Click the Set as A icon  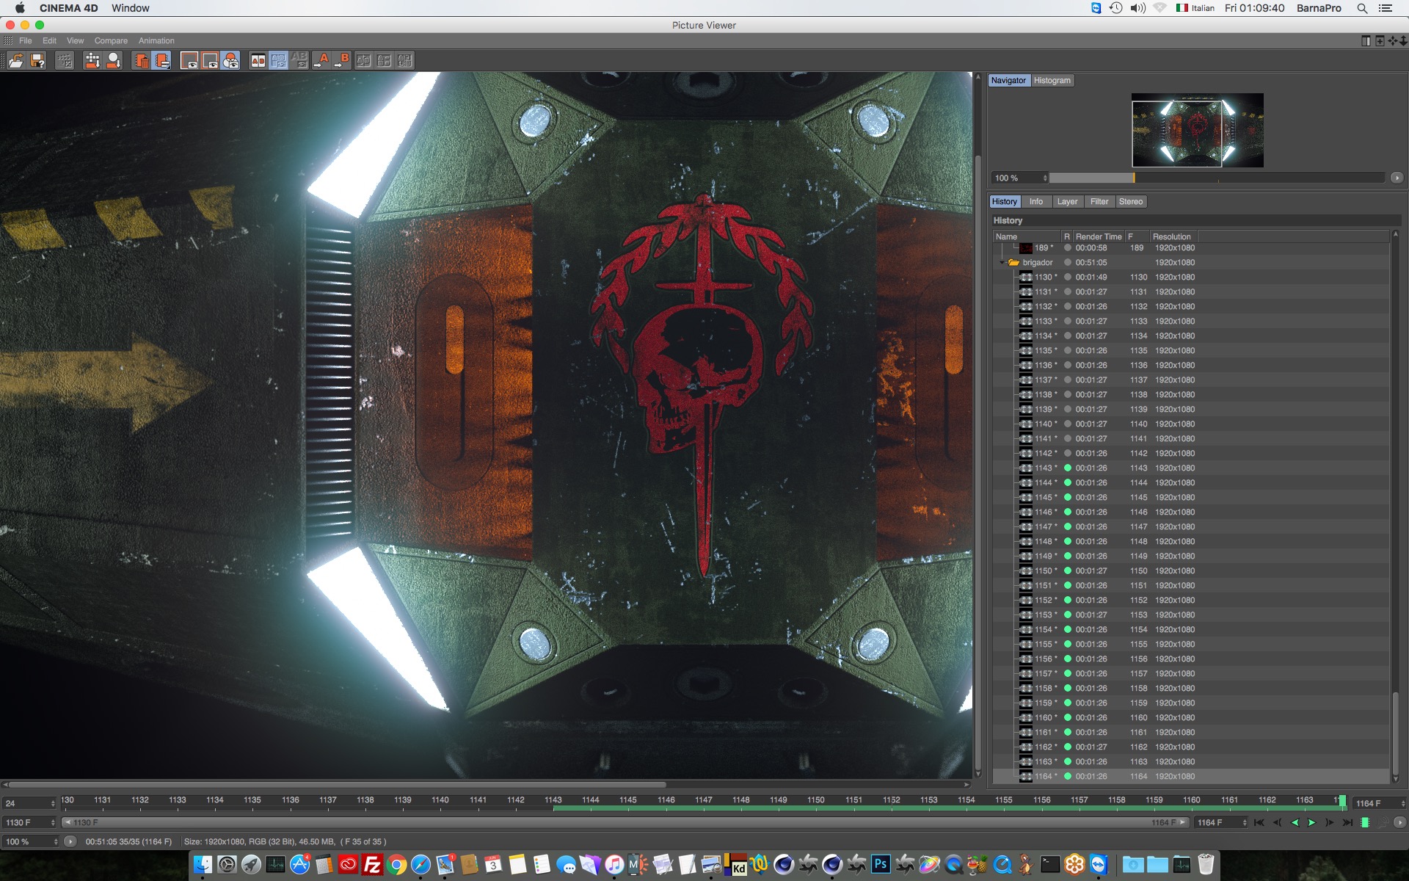[x=321, y=61]
